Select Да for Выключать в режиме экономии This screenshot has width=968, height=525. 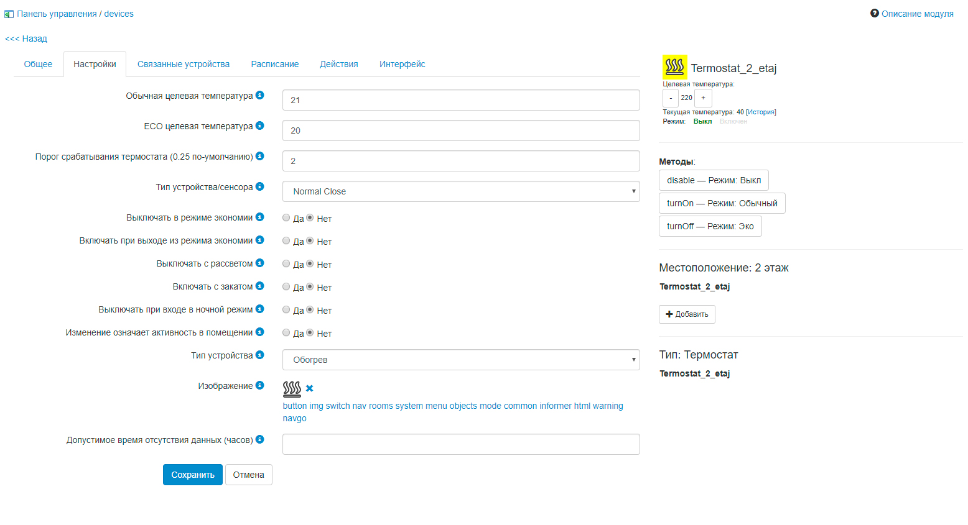pyautogui.click(x=286, y=217)
